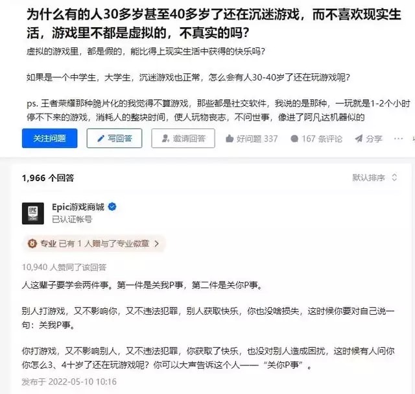Viewport: 415px width, 394px height.
Task: Click the comment bubble icon
Action: (x=294, y=138)
